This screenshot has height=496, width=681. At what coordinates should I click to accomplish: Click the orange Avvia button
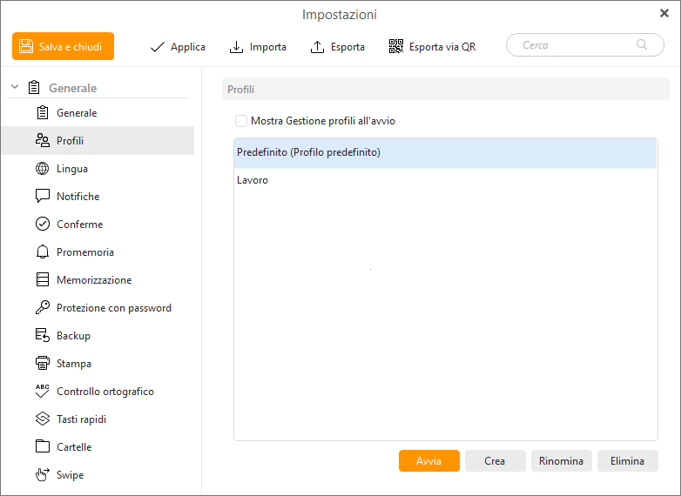coord(428,461)
